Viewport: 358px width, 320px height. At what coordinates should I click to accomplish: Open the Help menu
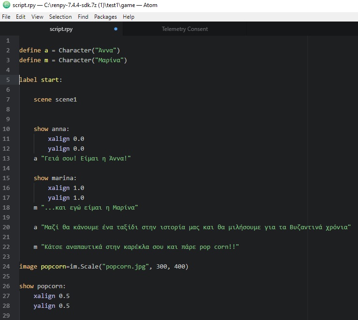(128, 17)
